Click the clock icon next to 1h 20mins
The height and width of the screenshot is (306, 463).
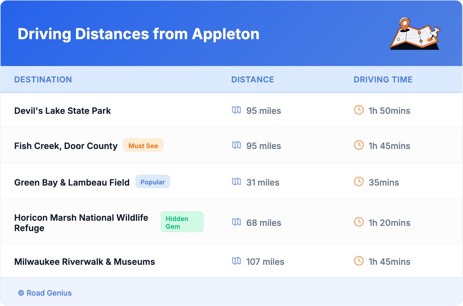click(359, 222)
